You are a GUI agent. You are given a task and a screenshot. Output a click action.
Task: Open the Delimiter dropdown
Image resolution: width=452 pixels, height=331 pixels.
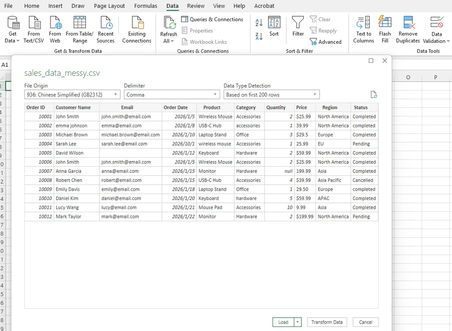coord(172,94)
